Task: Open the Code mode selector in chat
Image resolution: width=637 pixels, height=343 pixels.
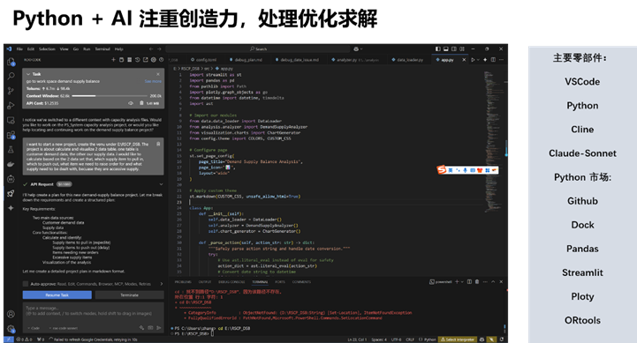Action: pos(34,328)
